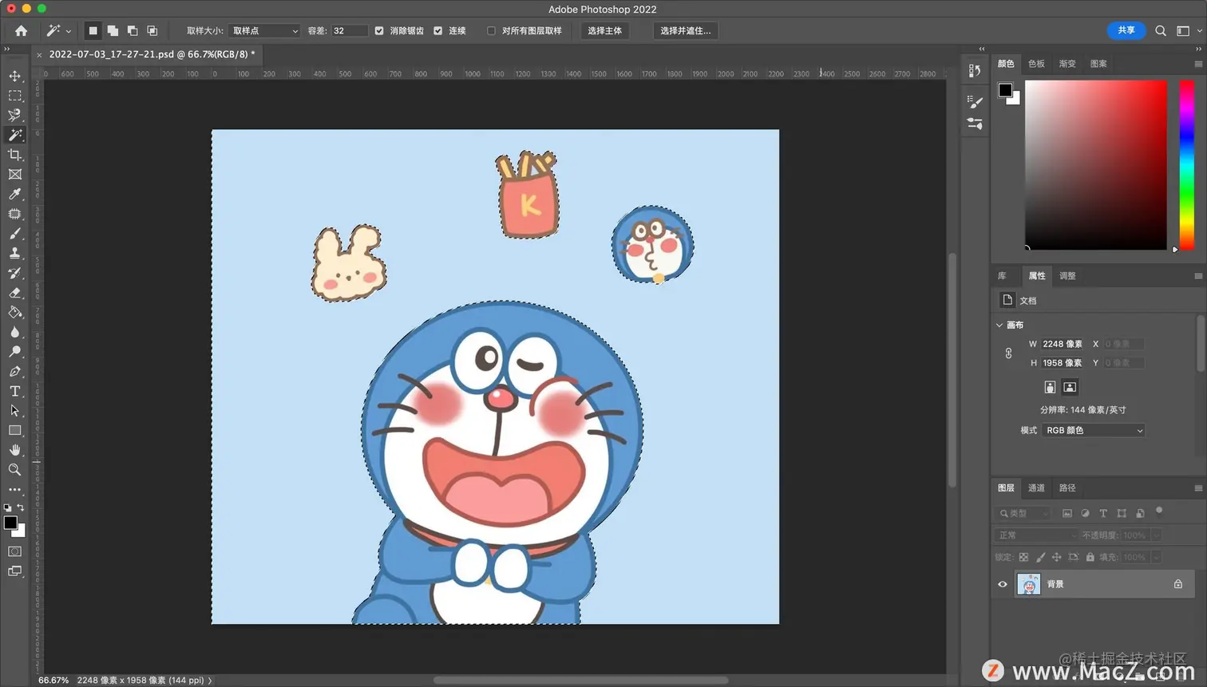Change the screen mode icon in the left toolbar
Viewport: 1207px width, 687px height.
click(x=14, y=571)
